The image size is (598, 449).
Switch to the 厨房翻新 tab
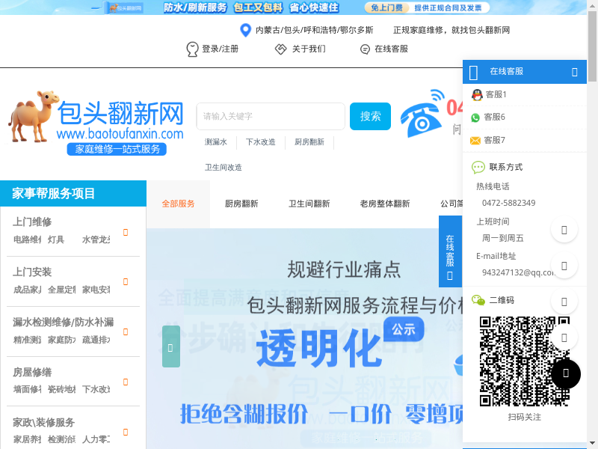241,204
